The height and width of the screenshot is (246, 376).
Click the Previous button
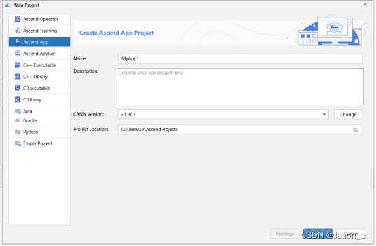pos(285,234)
